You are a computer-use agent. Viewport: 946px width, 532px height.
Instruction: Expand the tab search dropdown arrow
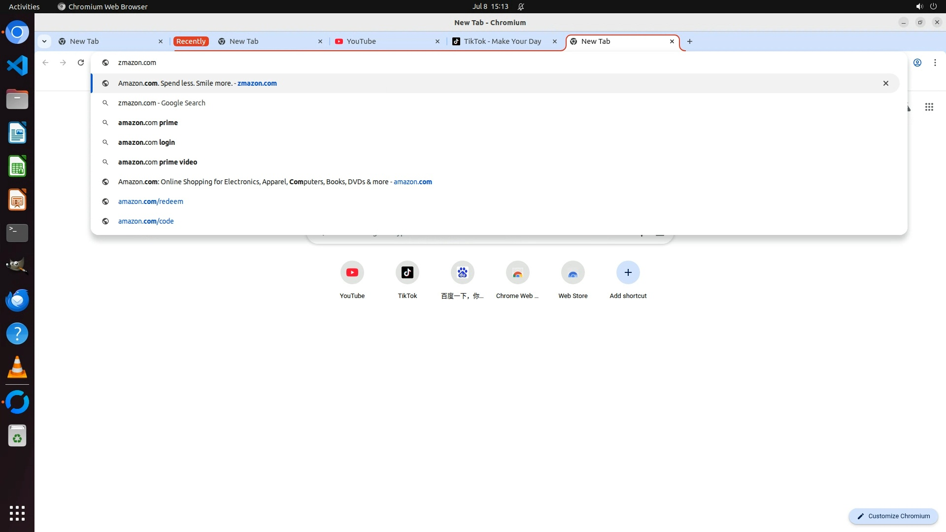pyautogui.click(x=44, y=41)
